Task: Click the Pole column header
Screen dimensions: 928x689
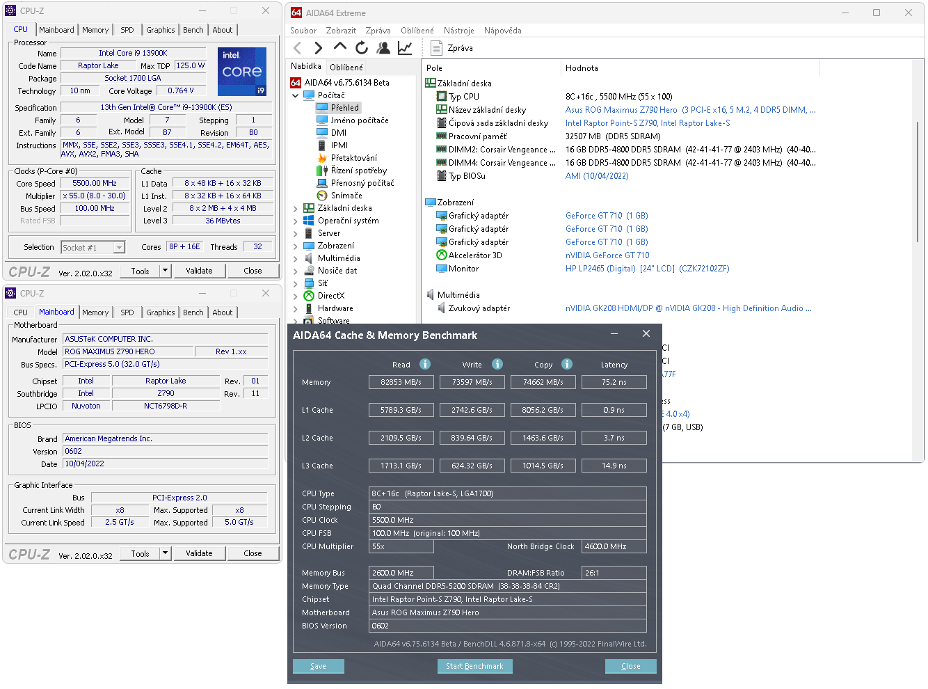Action: click(x=491, y=68)
